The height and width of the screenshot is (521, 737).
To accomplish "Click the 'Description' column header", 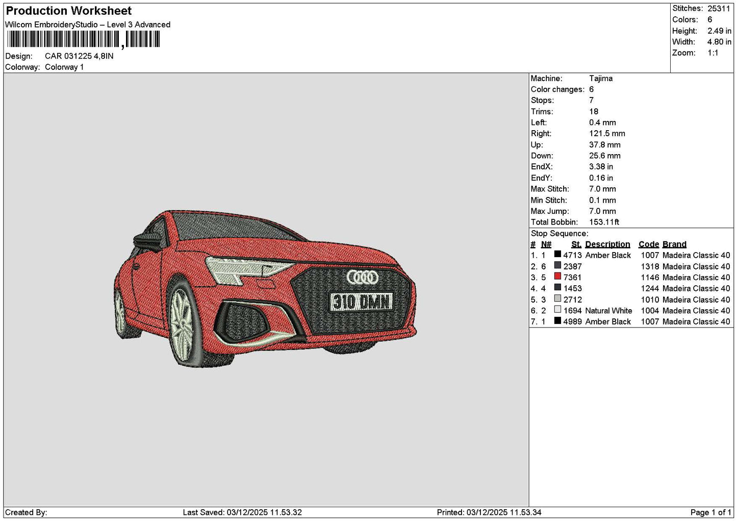I will click(607, 244).
